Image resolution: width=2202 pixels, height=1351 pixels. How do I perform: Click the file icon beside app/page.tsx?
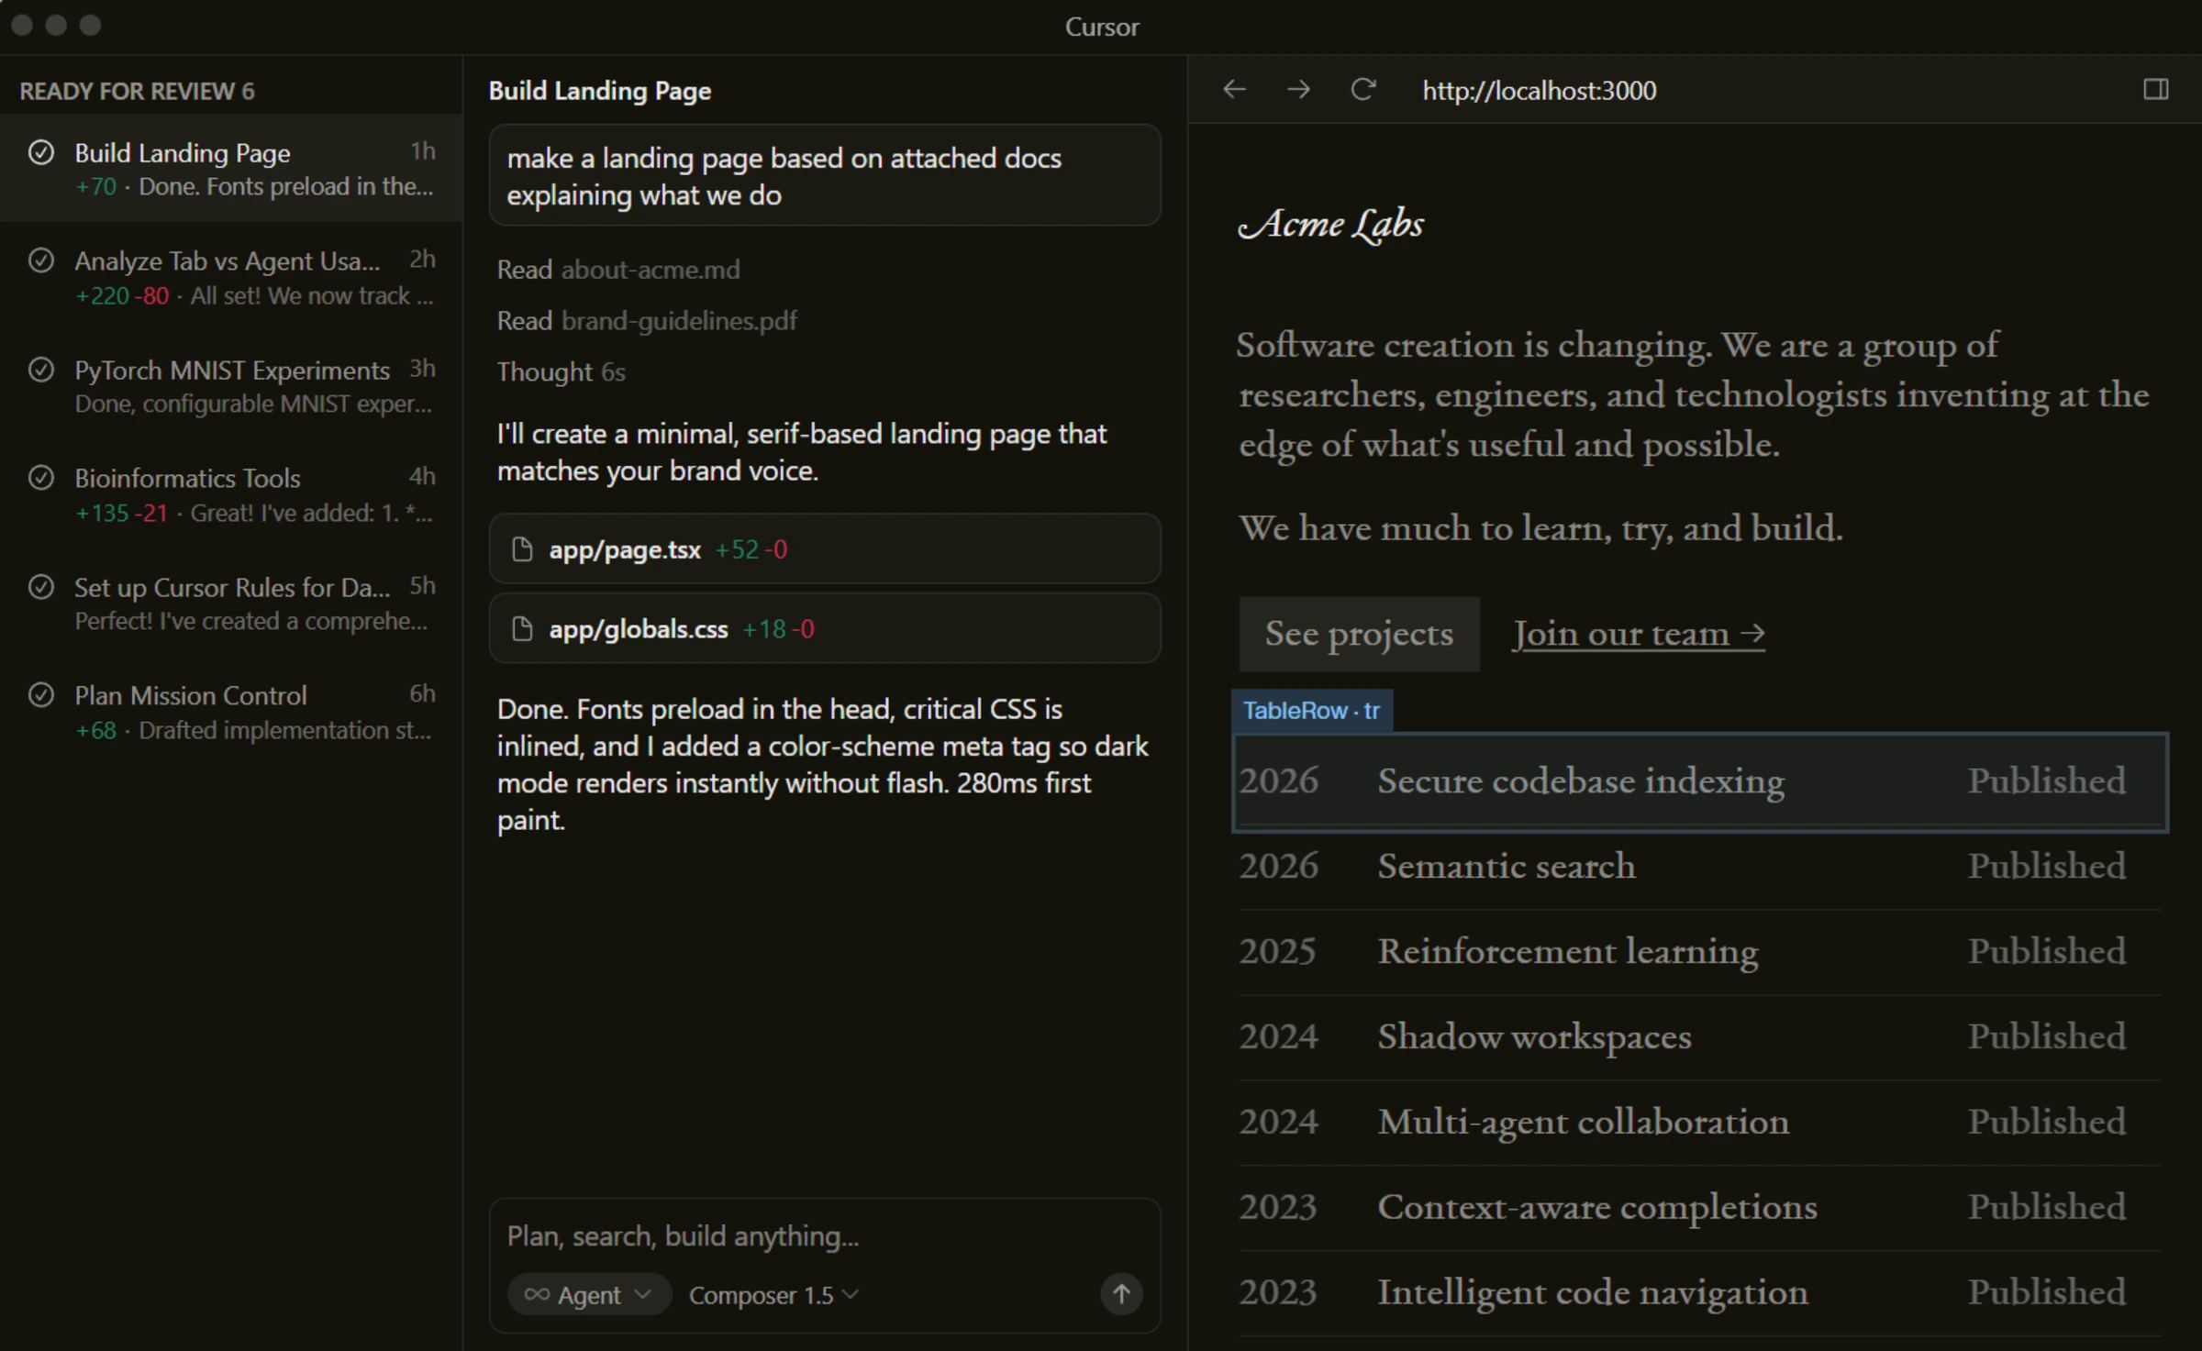(522, 548)
